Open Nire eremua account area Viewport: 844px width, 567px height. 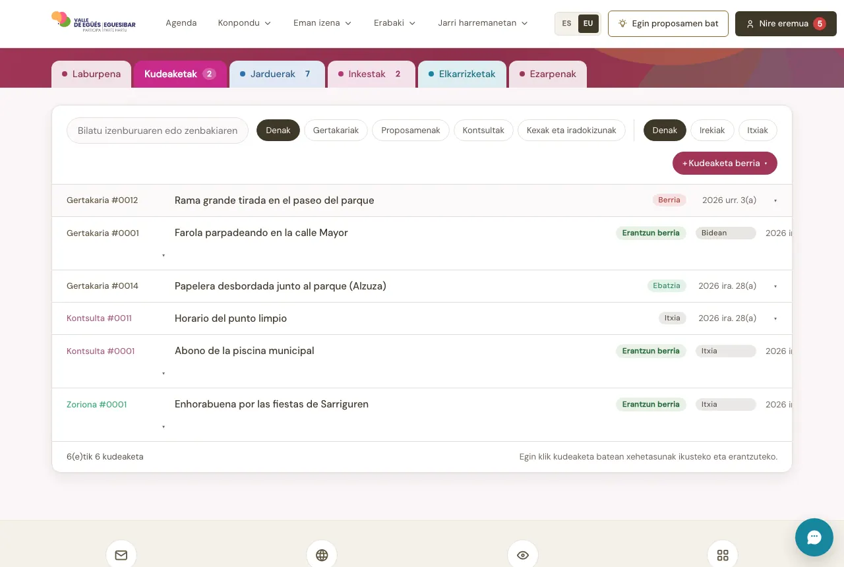[786, 23]
